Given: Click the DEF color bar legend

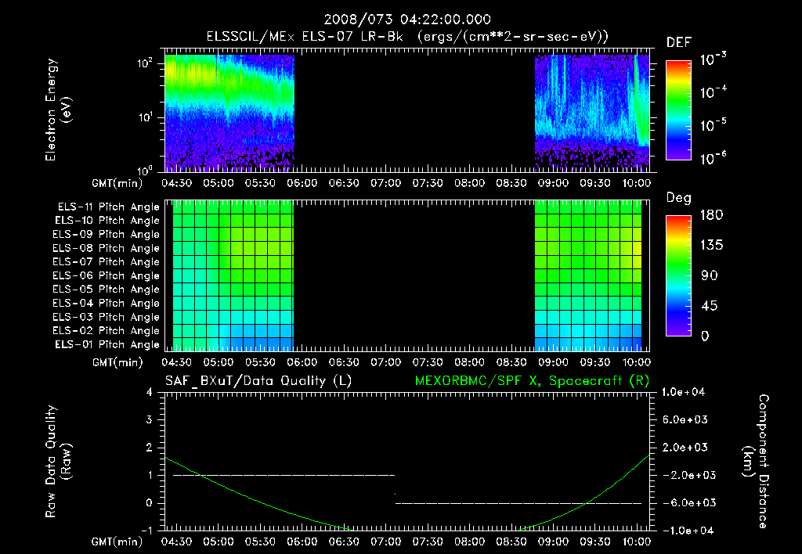Looking at the screenshot, I should click(x=678, y=110).
